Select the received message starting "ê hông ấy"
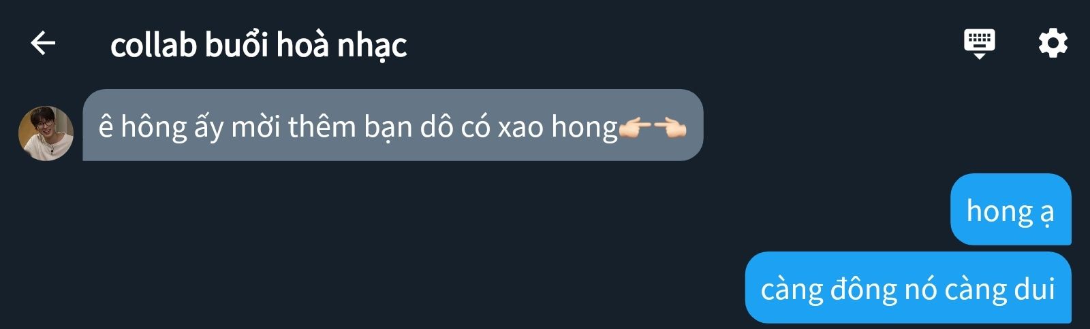Image resolution: width=1090 pixels, height=329 pixels. [x=392, y=125]
